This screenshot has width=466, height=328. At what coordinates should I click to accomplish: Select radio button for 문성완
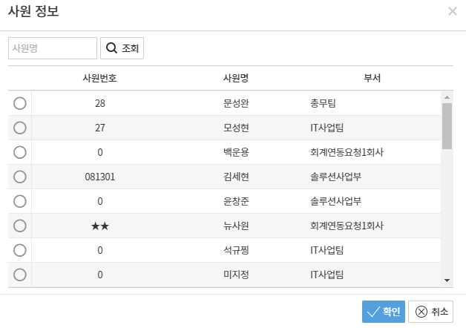20,103
